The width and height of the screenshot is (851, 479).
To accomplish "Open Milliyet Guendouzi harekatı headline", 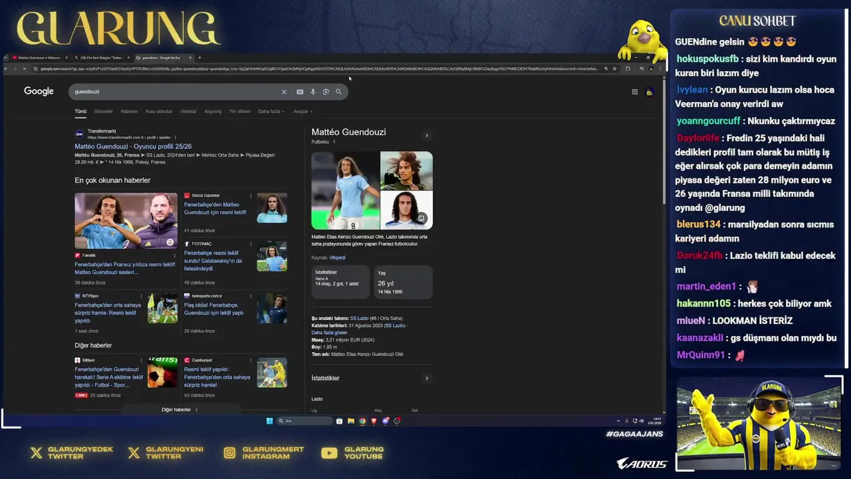I will pos(109,377).
